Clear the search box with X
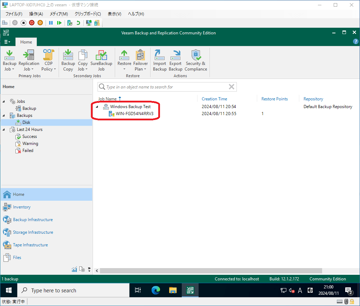360x306 pixels. [232, 87]
